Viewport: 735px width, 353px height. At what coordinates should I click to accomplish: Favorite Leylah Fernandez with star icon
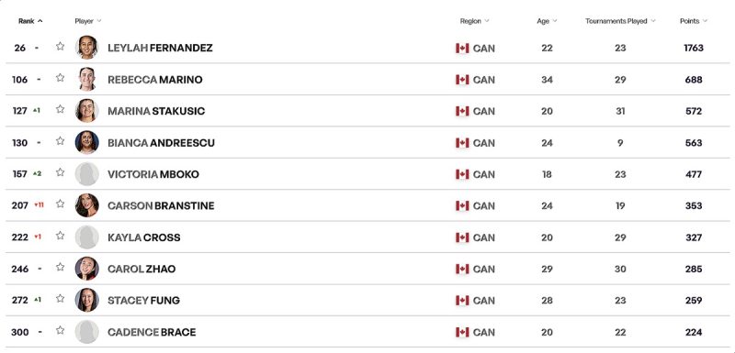point(60,46)
